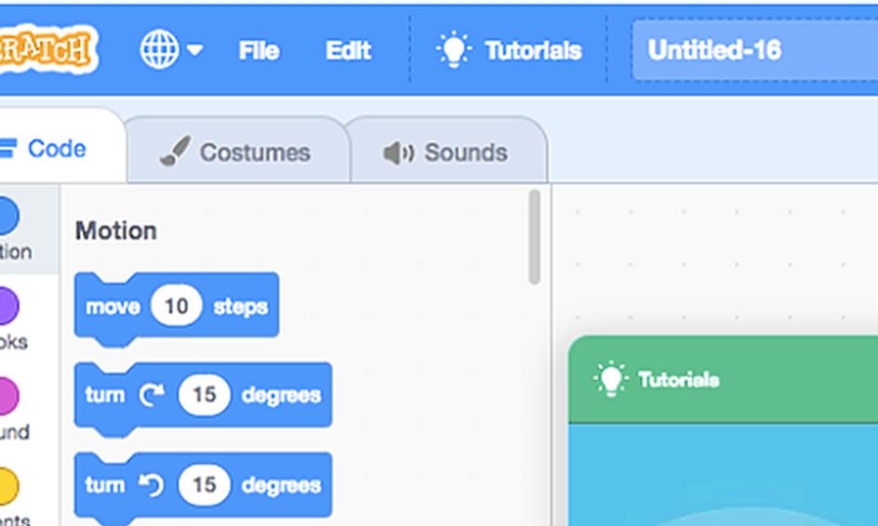This screenshot has width=878, height=526.
Task: Open the File menu
Action: point(259,50)
